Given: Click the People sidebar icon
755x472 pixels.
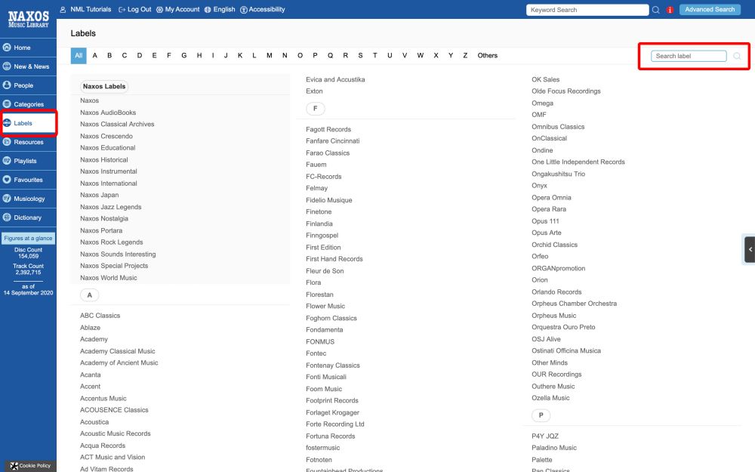Looking at the screenshot, I should (7, 85).
